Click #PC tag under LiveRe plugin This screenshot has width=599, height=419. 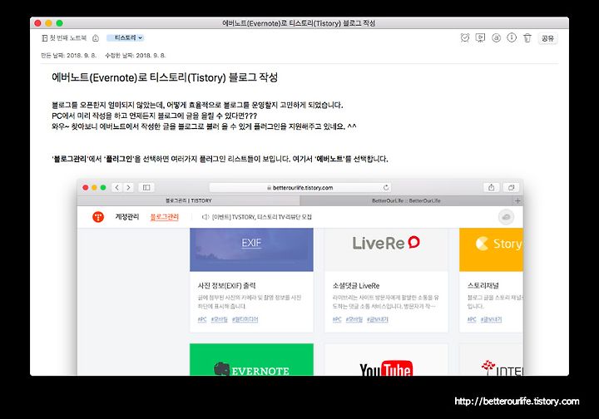point(337,319)
